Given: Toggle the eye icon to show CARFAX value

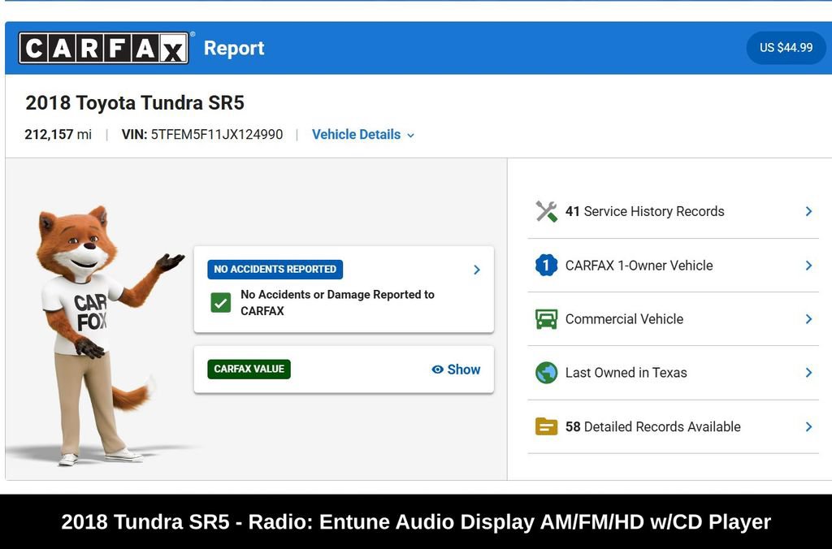Looking at the screenshot, I should pyautogui.click(x=437, y=370).
